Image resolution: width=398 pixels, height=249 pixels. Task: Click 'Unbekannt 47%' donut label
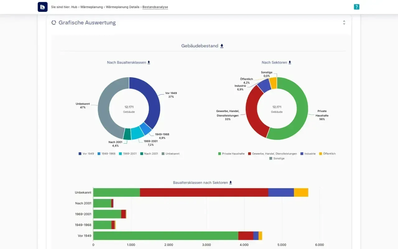coord(82,106)
